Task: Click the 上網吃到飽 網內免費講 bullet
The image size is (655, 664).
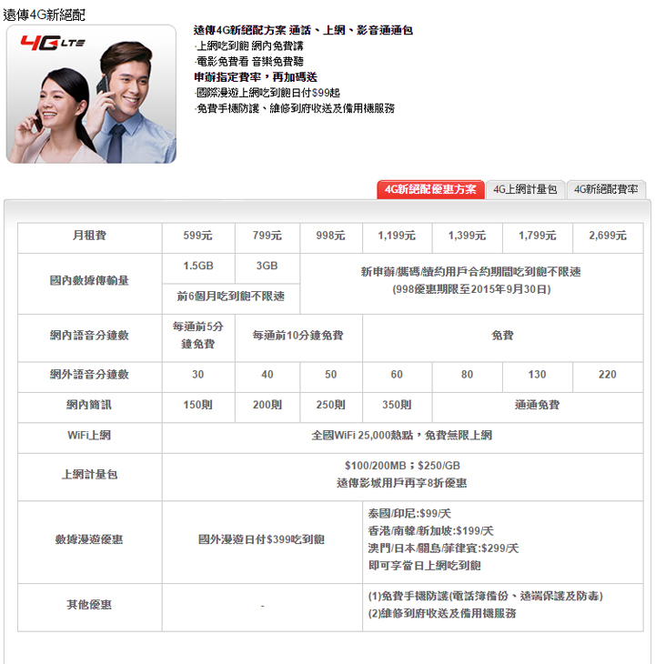Action: [249, 45]
